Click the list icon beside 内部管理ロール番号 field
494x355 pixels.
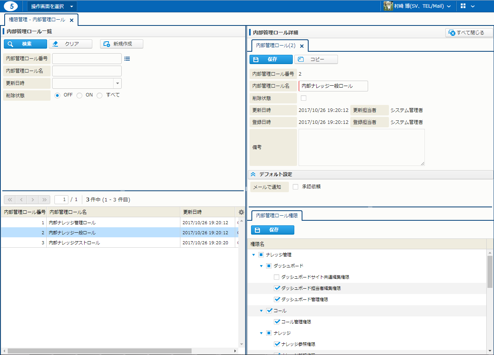(x=127, y=59)
